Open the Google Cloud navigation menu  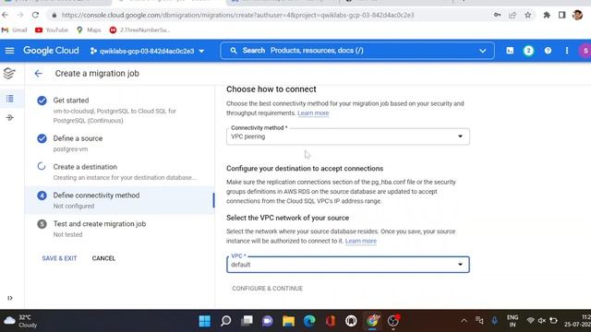[9, 51]
